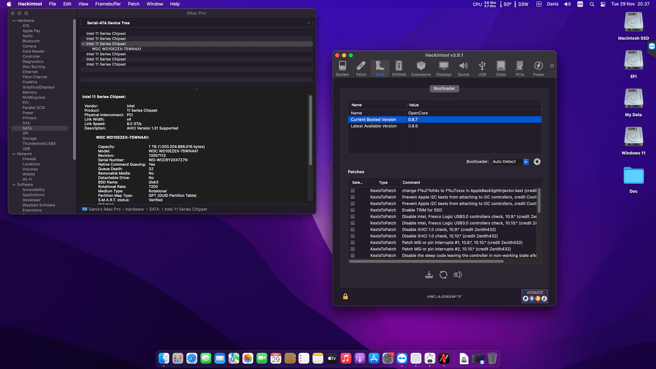Check the AppleBacklightInjector patch checkbox
The image size is (656, 369).
[x=353, y=191]
